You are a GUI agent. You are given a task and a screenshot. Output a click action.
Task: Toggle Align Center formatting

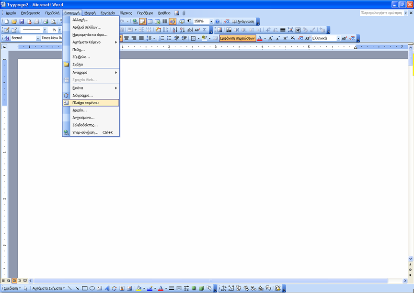click(x=126, y=38)
